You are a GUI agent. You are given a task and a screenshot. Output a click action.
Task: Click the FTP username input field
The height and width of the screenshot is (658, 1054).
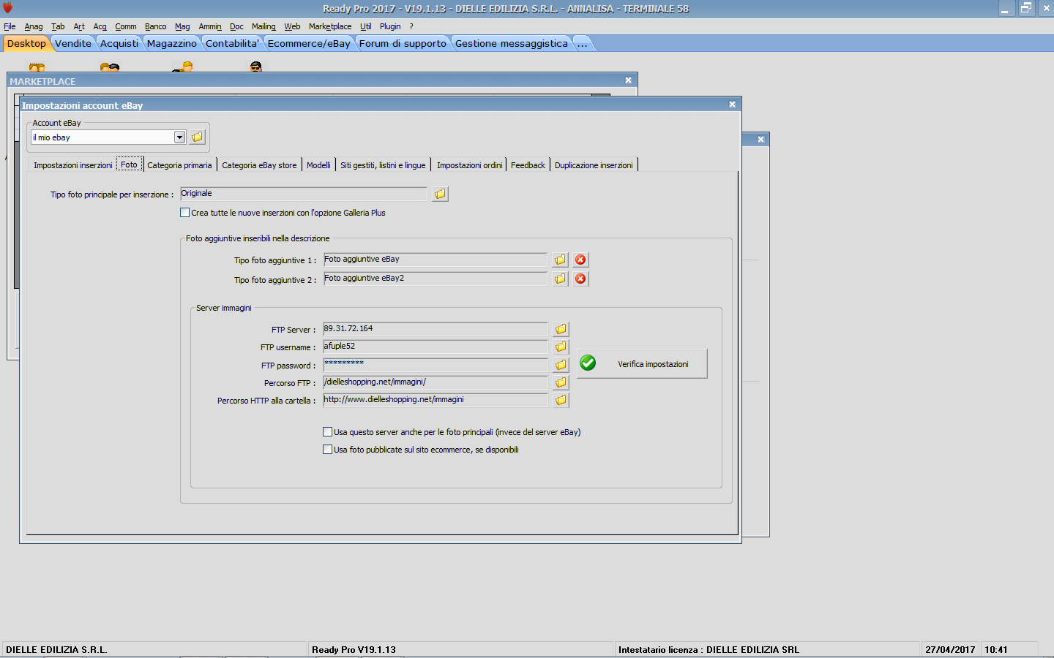[435, 347]
